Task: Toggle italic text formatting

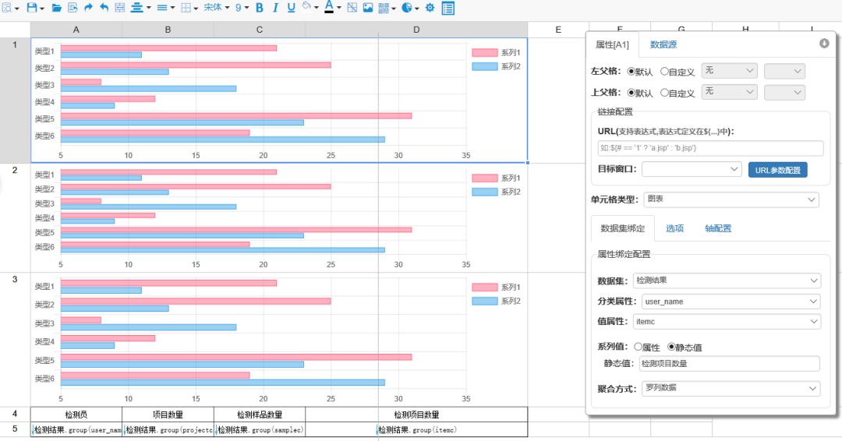Action: tap(275, 8)
